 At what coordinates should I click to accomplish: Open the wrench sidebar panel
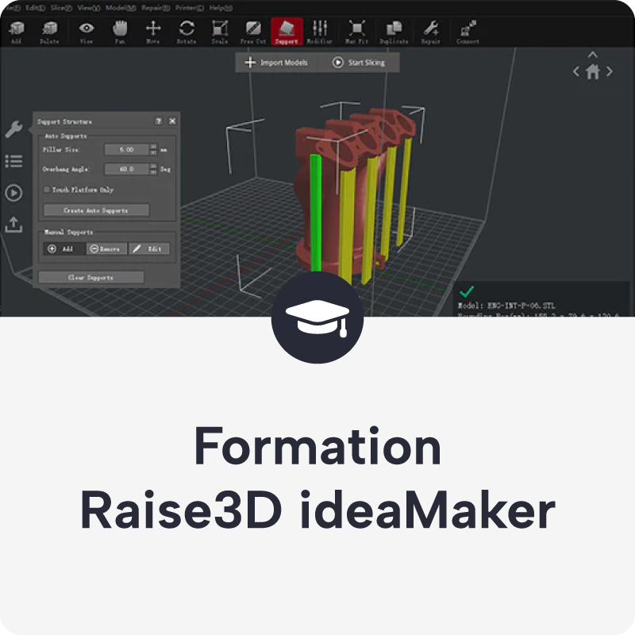13,129
